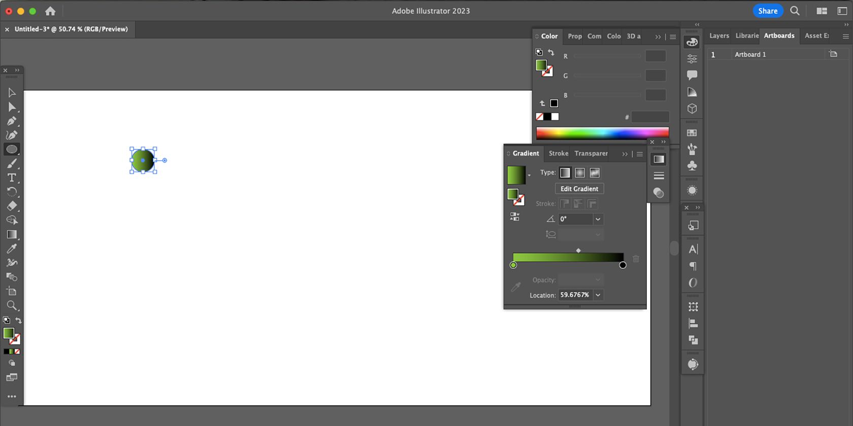Expand the gradient preset swatch dropdown arrow
Viewport: 853px width, 426px height.
point(529,175)
